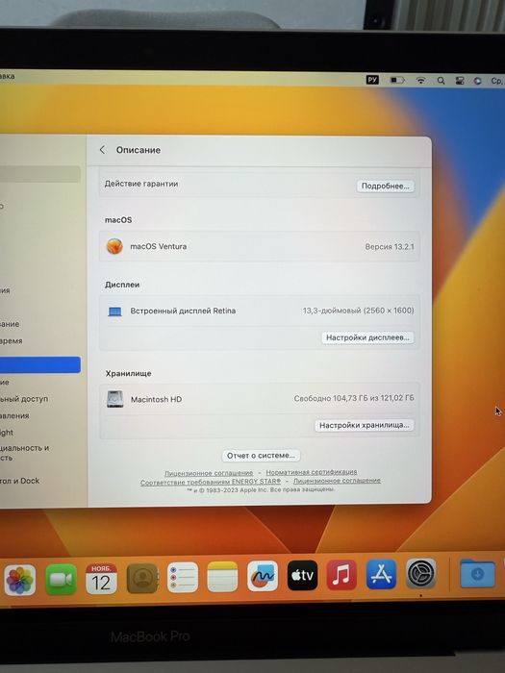Open the Wi-Fi menu bar icon
Screen dimensions: 505x673
pos(421,80)
